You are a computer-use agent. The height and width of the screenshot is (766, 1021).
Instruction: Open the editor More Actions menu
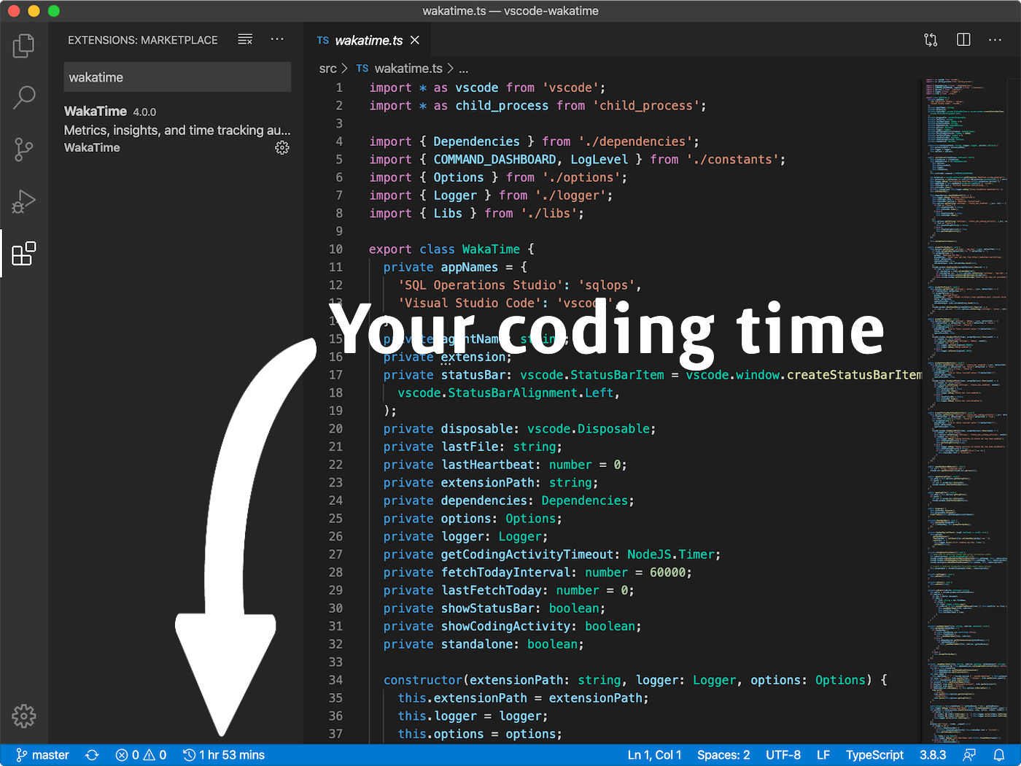coord(995,39)
